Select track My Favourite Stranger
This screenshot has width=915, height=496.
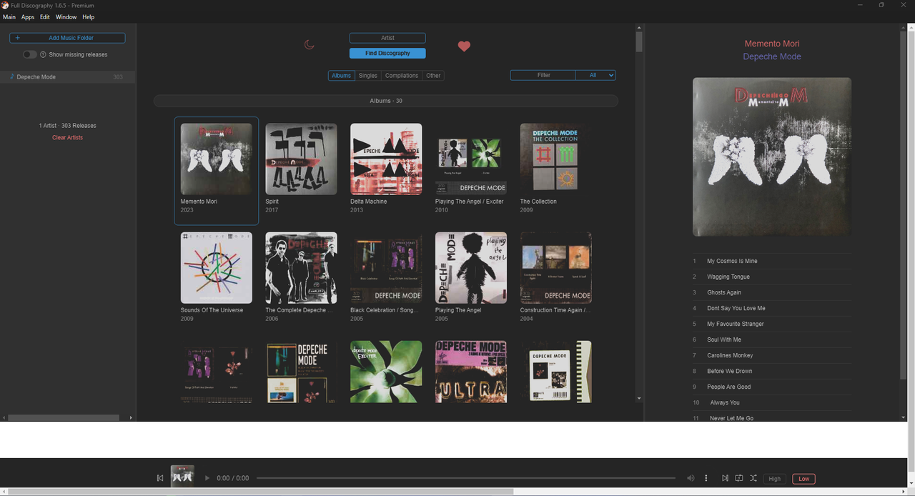pyautogui.click(x=772, y=324)
